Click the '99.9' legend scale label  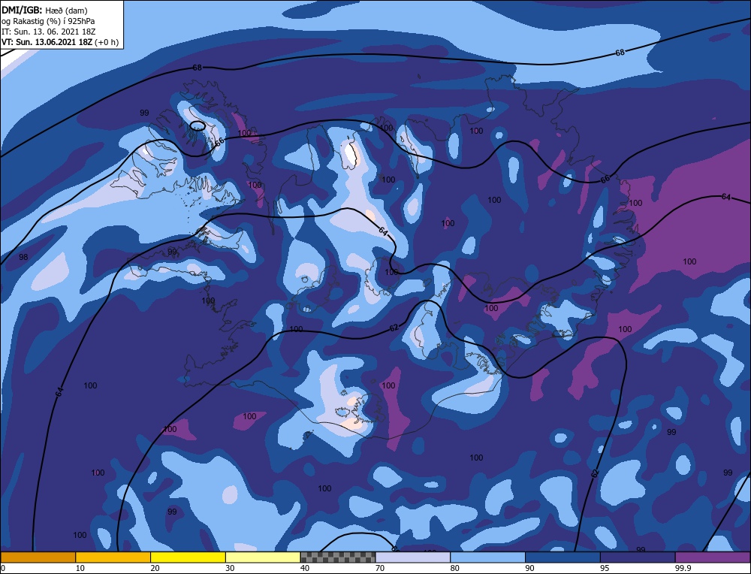tap(681, 568)
